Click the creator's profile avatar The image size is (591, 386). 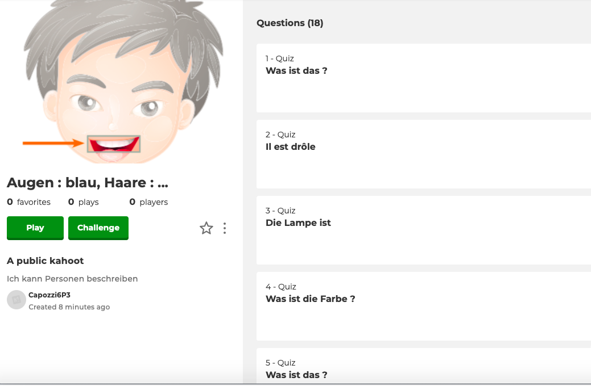16,300
